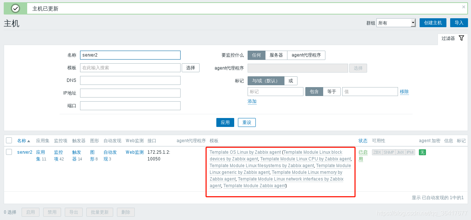471x220 pixels.
Task: Open server2 监控项 42 link
Action: [x=59, y=156]
